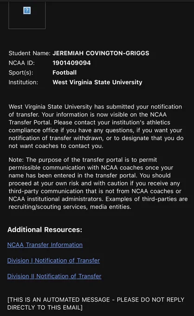Click the 'Student Name:' label
The height and width of the screenshot is (316, 194).
coord(29,53)
